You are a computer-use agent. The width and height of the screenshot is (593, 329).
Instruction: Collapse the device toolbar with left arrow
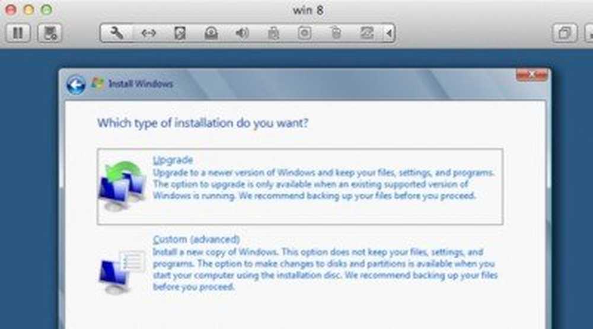click(x=389, y=33)
